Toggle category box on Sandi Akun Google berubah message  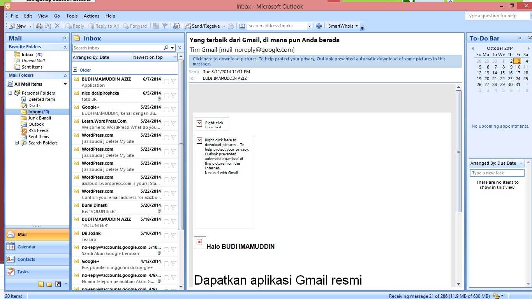coord(166,250)
